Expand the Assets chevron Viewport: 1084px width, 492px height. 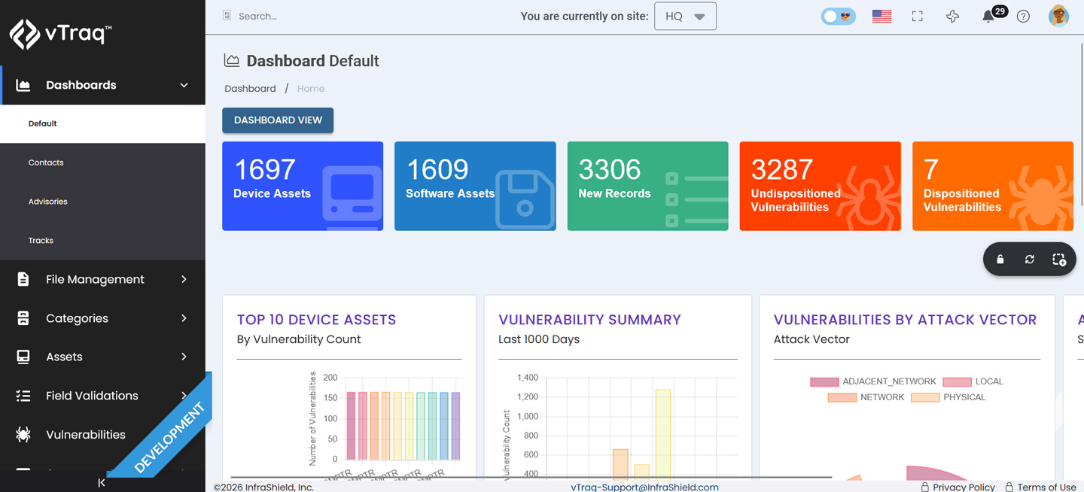tap(184, 357)
